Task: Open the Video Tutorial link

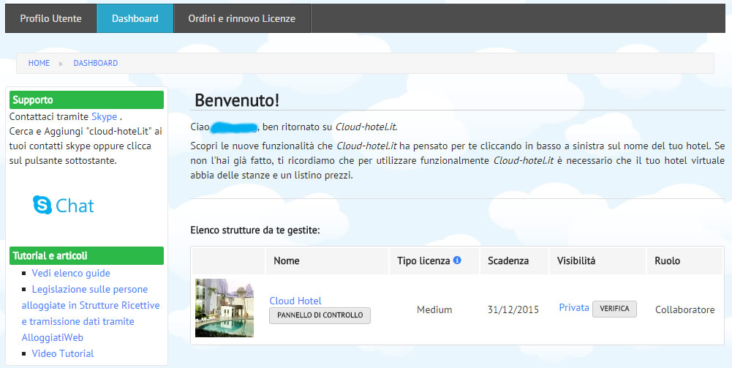Action: click(63, 353)
